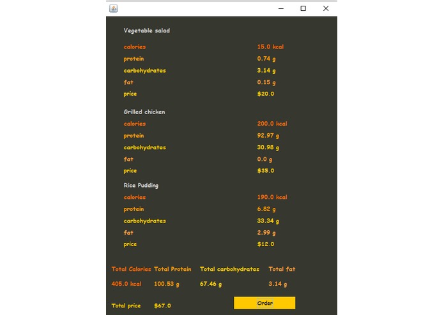Click the Total Protein label
Screen dimensions: 444x315
(172, 269)
